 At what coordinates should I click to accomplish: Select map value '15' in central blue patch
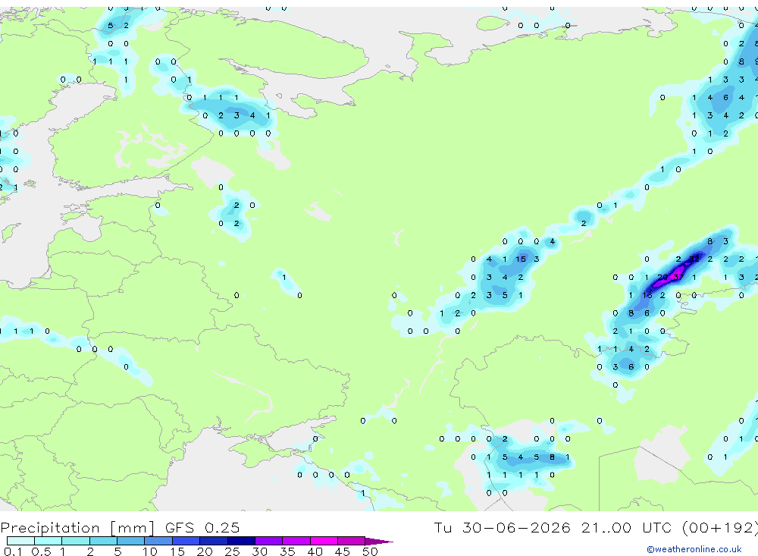(x=521, y=259)
